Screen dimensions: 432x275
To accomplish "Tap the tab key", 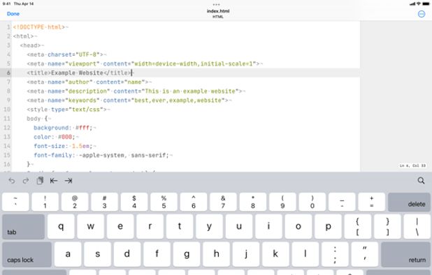I will [24, 227].
